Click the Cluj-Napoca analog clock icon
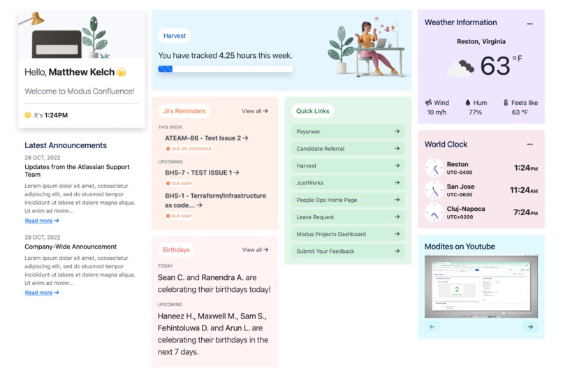The height and width of the screenshot is (380, 563). point(434,212)
